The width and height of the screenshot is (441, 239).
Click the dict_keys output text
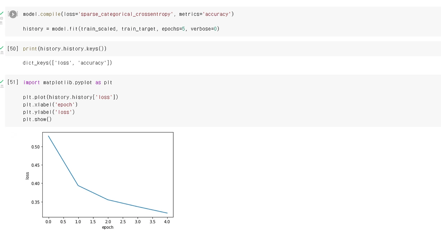[68, 63]
